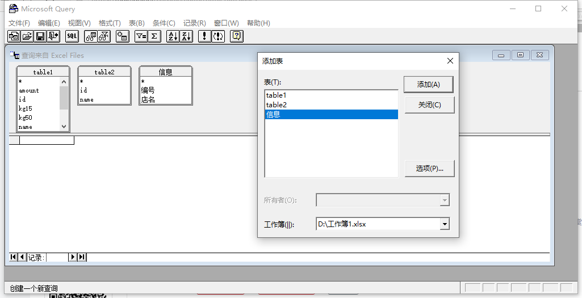Click the query window's control icon
582x298 pixels.
pyautogui.click(x=15, y=55)
